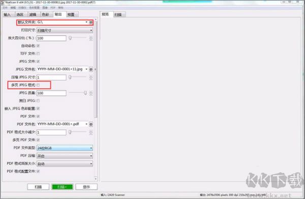Switch to the 色彩 (Color) tab

click(x=46, y=14)
